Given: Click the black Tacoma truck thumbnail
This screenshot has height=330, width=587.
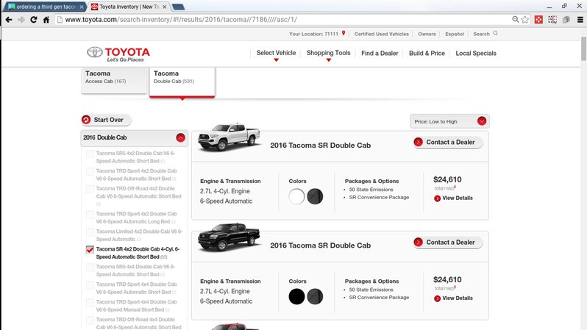Looking at the screenshot, I should pos(229,237).
